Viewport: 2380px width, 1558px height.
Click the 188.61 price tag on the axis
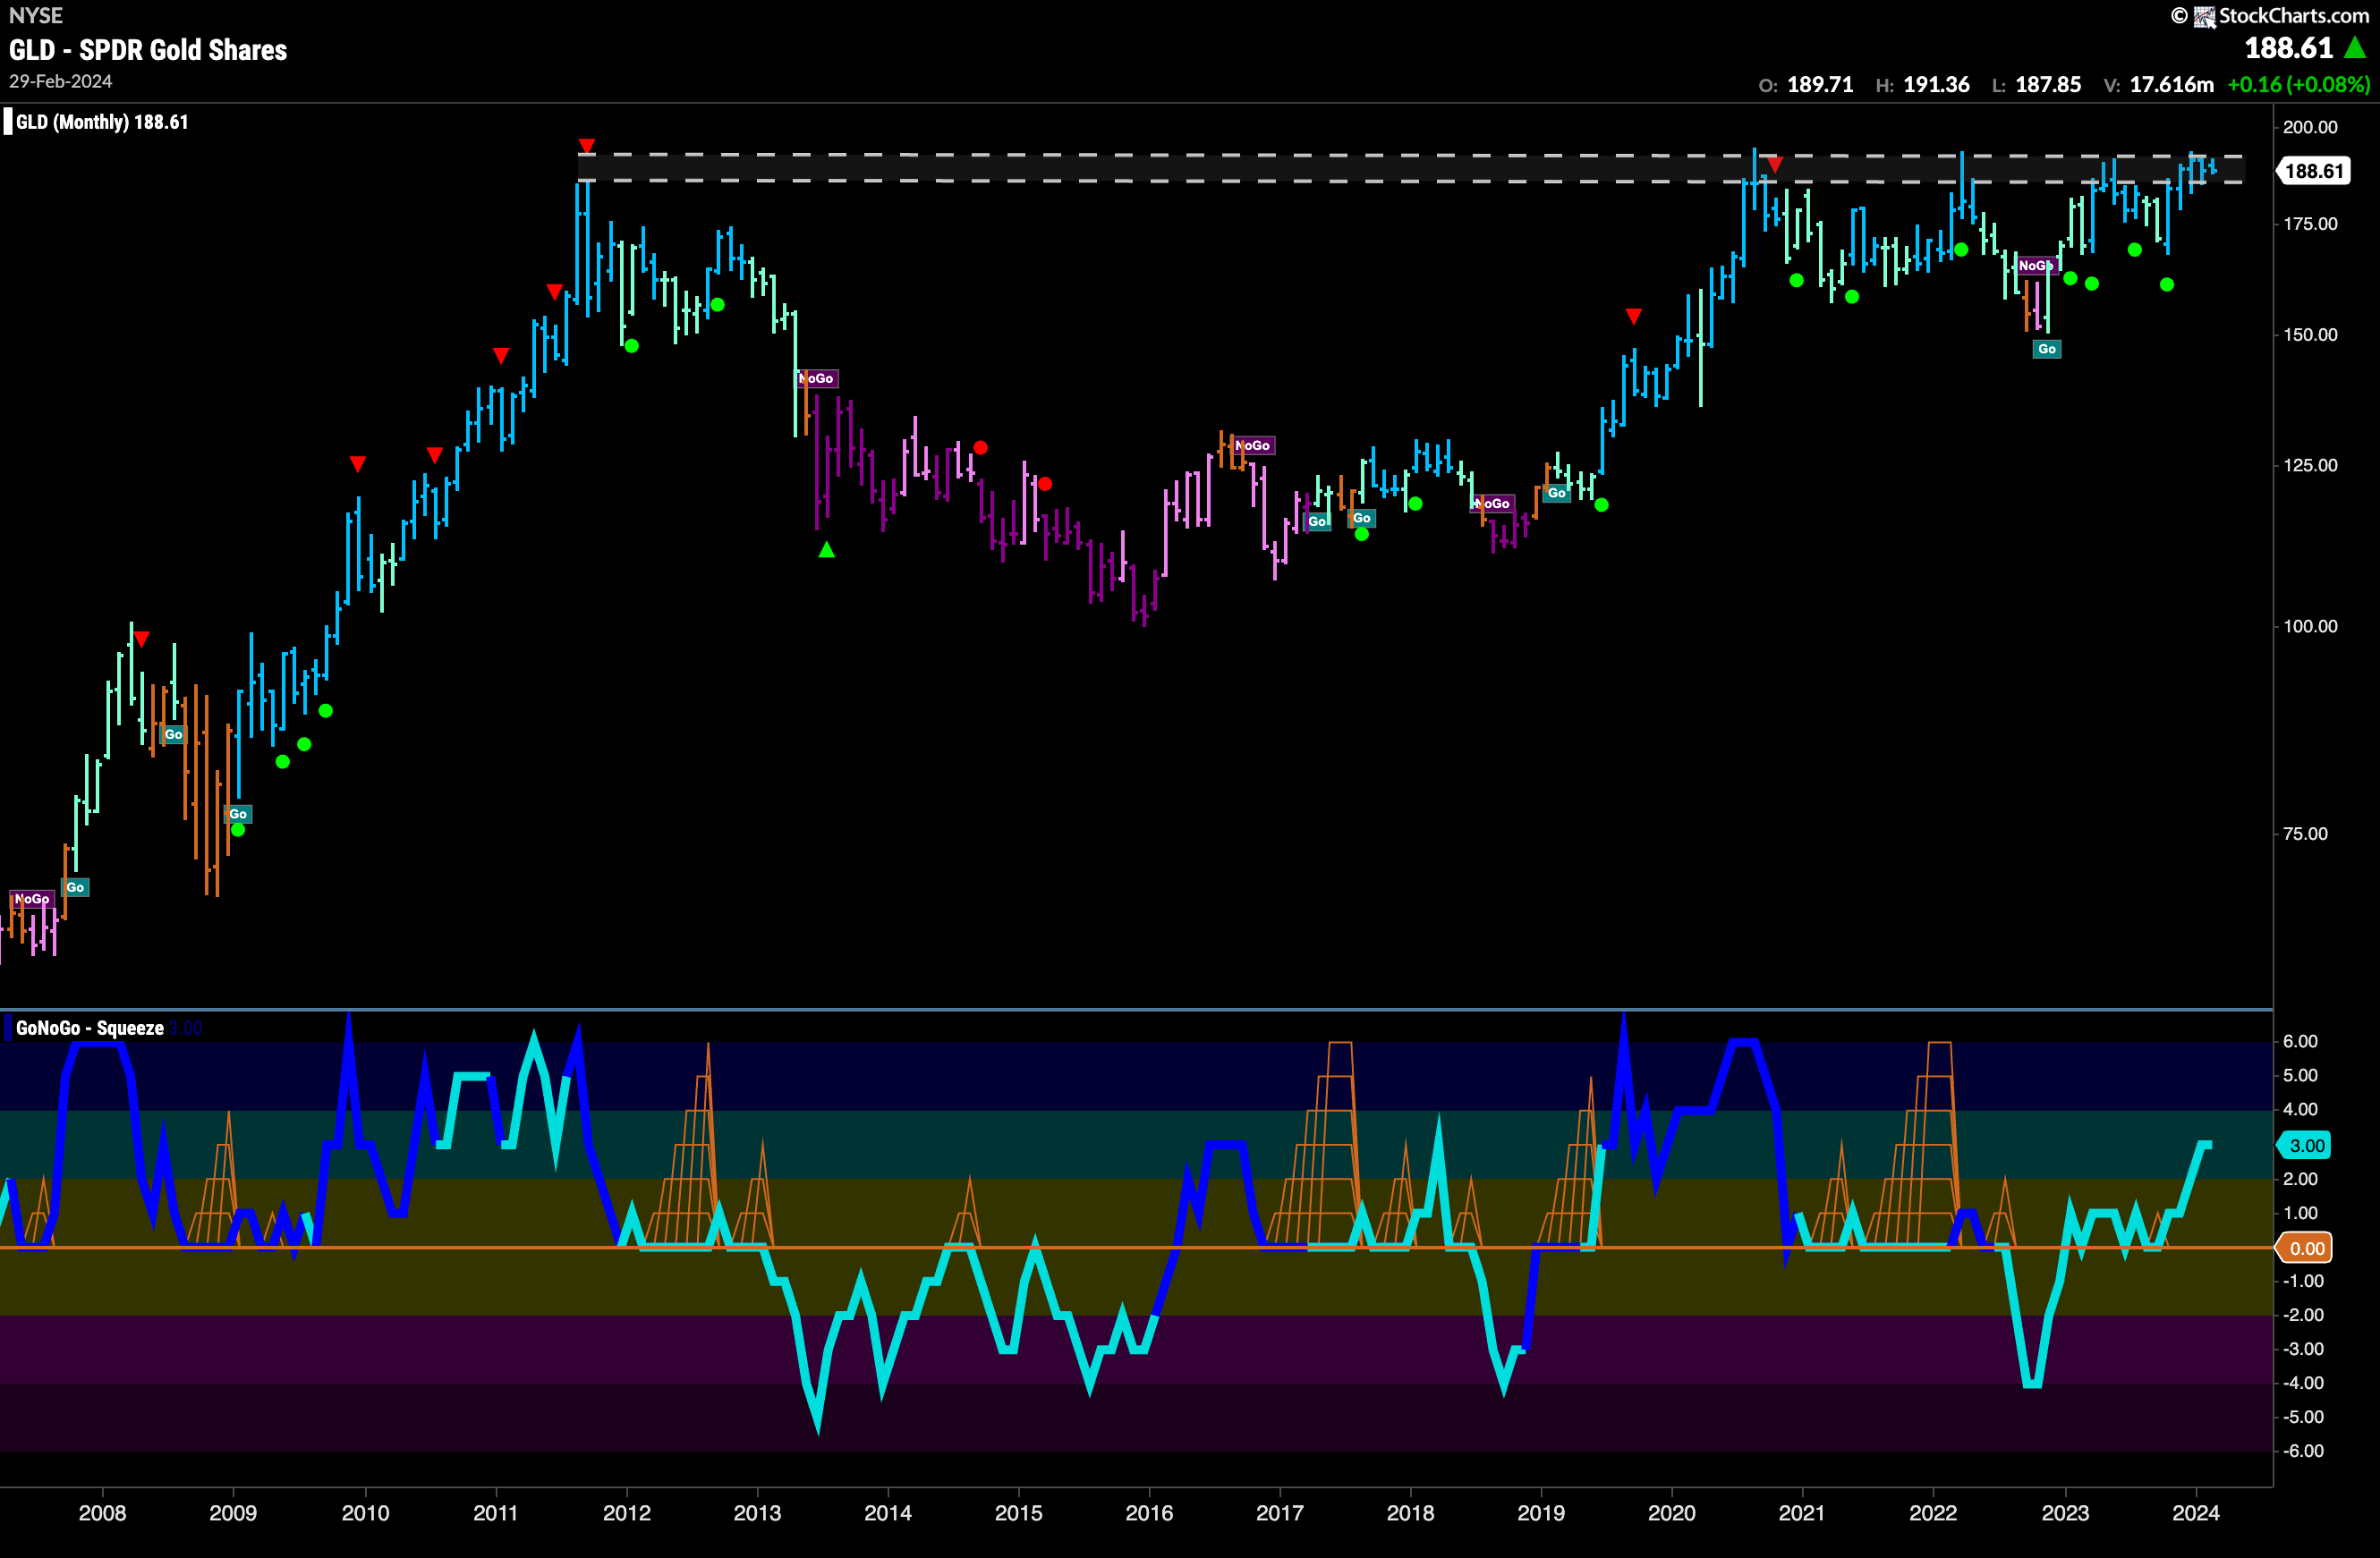(2311, 171)
